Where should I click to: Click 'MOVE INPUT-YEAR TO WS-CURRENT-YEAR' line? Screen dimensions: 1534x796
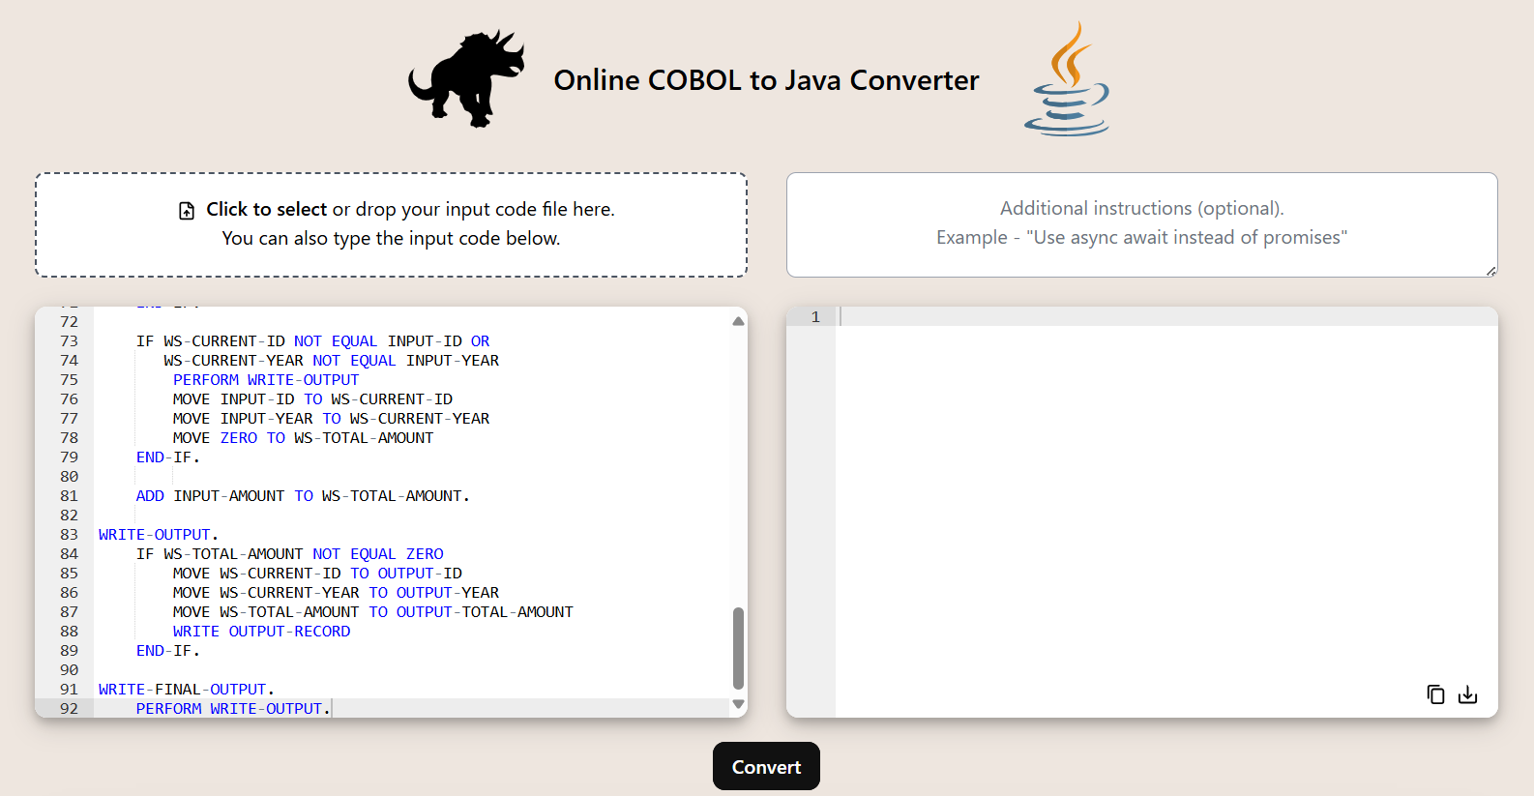[331, 419]
